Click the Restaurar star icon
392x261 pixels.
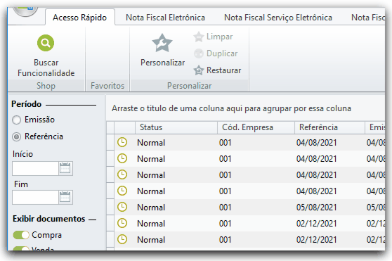(199, 70)
